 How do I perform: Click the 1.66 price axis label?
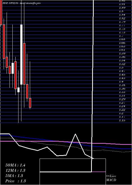click(122, 43)
